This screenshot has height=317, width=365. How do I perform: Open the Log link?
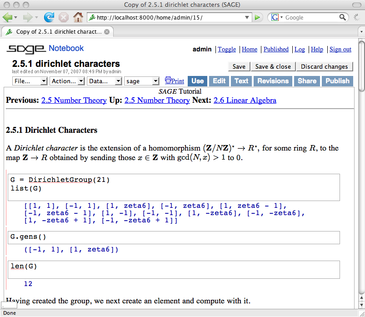[300, 50]
